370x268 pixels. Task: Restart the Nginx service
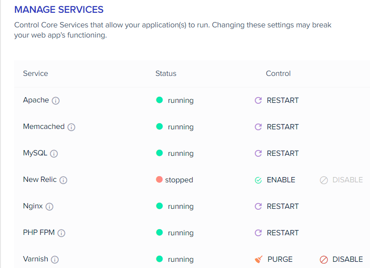[x=282, y=206]
